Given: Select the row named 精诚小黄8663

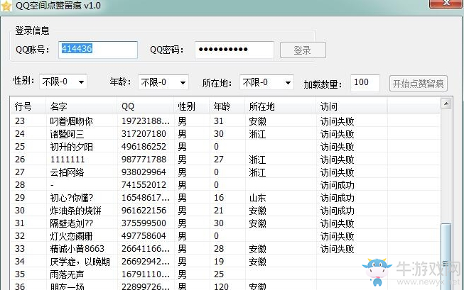Looking at the screenshot, I should [x=225, y=249].
